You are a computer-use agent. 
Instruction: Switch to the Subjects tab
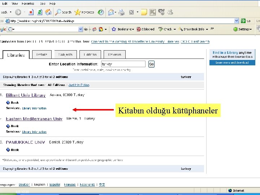click(x=65, y=55)
